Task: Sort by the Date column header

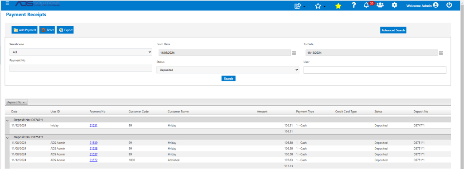Action: (x=14, y=112)
